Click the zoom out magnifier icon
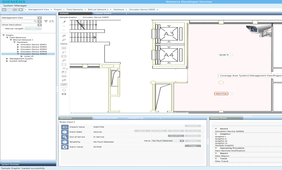Screen dimensions: 282x170 (64, 40)
